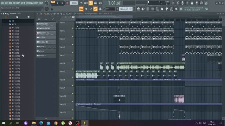Toggle loop recording icon
225x126 pixels.
point(100,3)
